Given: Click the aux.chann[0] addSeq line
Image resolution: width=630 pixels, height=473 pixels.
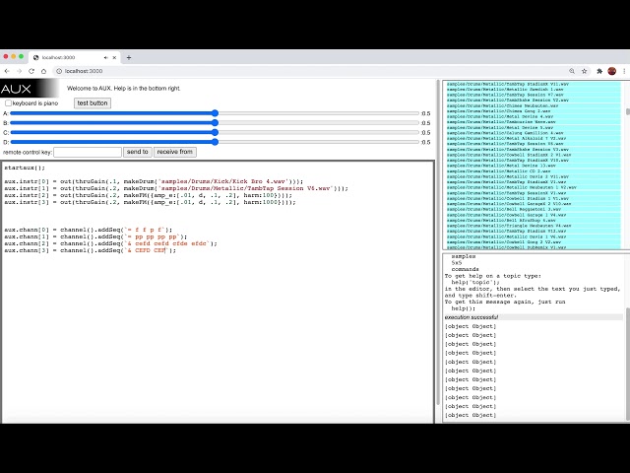Looking at the screenshot, I should click(88, 230).
